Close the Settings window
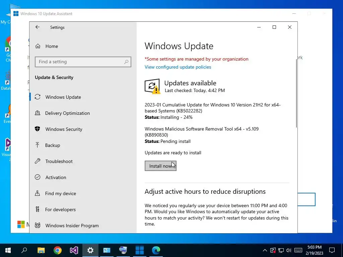343x257 pixels. pyautogui.click(x=290, y=27)
